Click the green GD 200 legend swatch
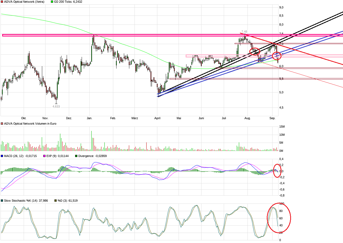 52,2
